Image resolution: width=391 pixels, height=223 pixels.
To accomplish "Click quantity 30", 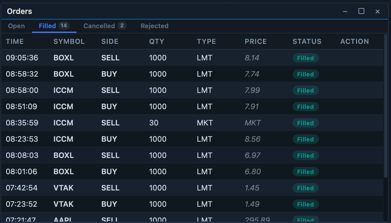I will (154, 123).
